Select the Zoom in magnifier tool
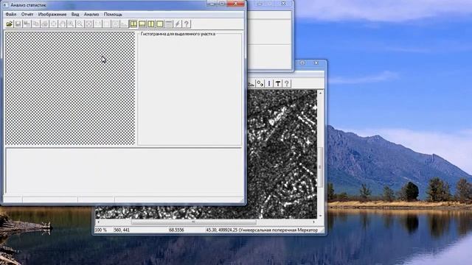The width and height of the screenshot is (472, 265). pyautogui.click(x=71, y=24)
